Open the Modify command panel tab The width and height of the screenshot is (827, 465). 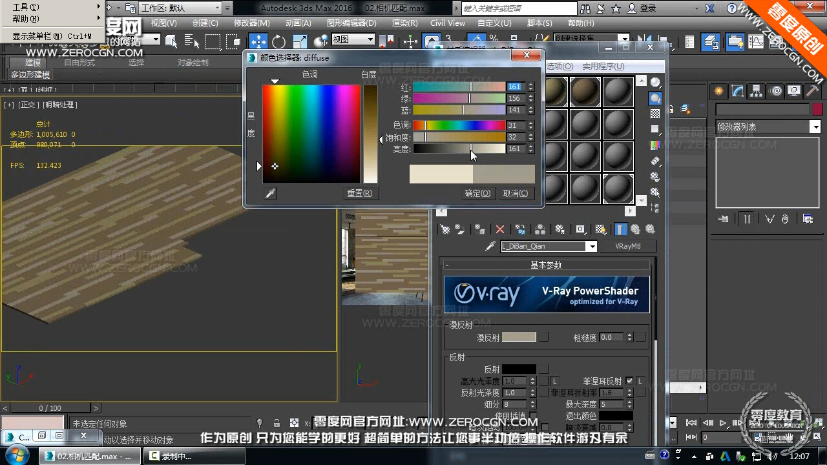coord(738,91)
